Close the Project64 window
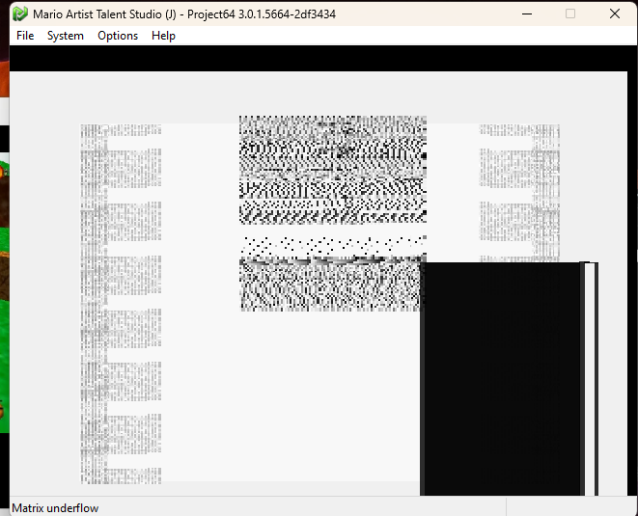The width and height of the screenshot is (638, 516). point(615,14)
